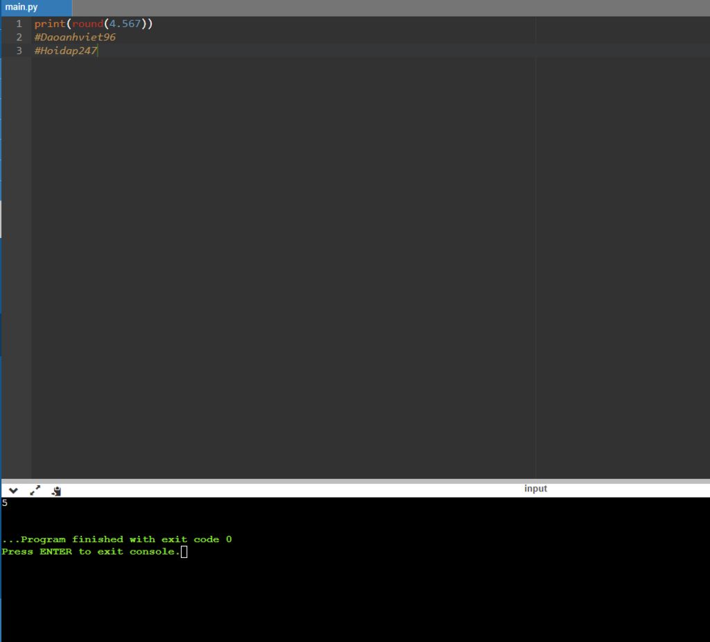Click the #Daoanhviet96 comment line
Screen dimensions: 710x642
click(x=75, y=37)
